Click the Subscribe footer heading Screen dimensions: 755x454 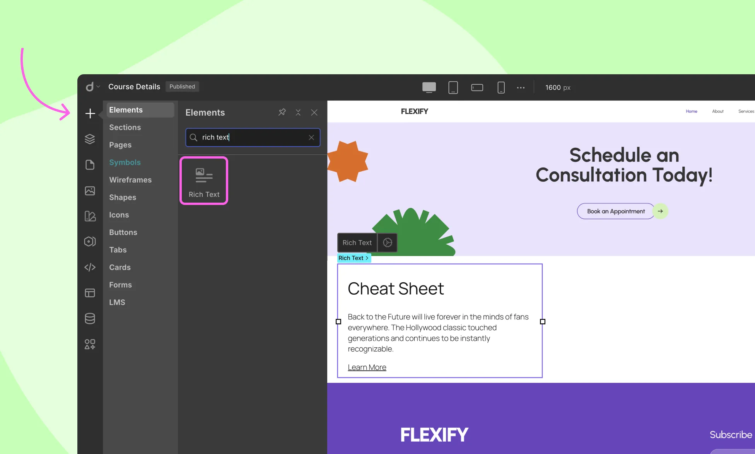(x=731, y=435)
